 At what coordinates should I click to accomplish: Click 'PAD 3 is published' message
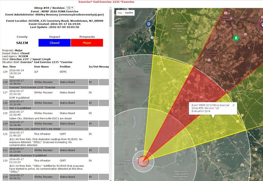point(20,108)
